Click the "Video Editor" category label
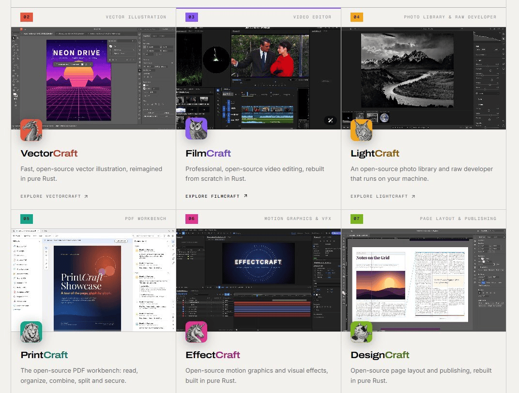 (312, 17)
